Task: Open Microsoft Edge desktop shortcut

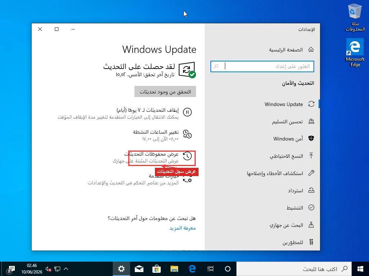Action: [355, 53]
